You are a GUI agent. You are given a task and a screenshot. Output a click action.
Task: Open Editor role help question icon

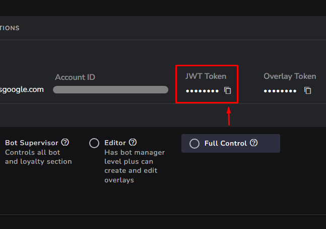coord(133,143)
